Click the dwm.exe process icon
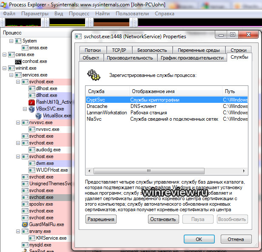 tap(32, 163)
